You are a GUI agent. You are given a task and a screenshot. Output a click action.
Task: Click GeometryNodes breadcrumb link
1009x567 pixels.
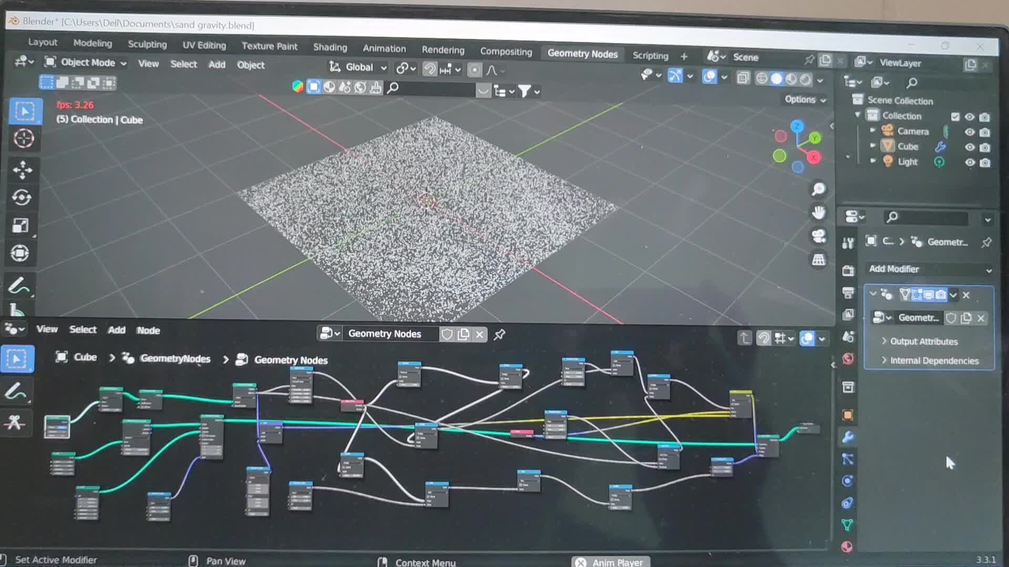click(175, 359)
